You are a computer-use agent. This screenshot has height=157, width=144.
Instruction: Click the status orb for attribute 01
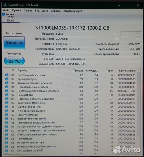click(7, 75)
